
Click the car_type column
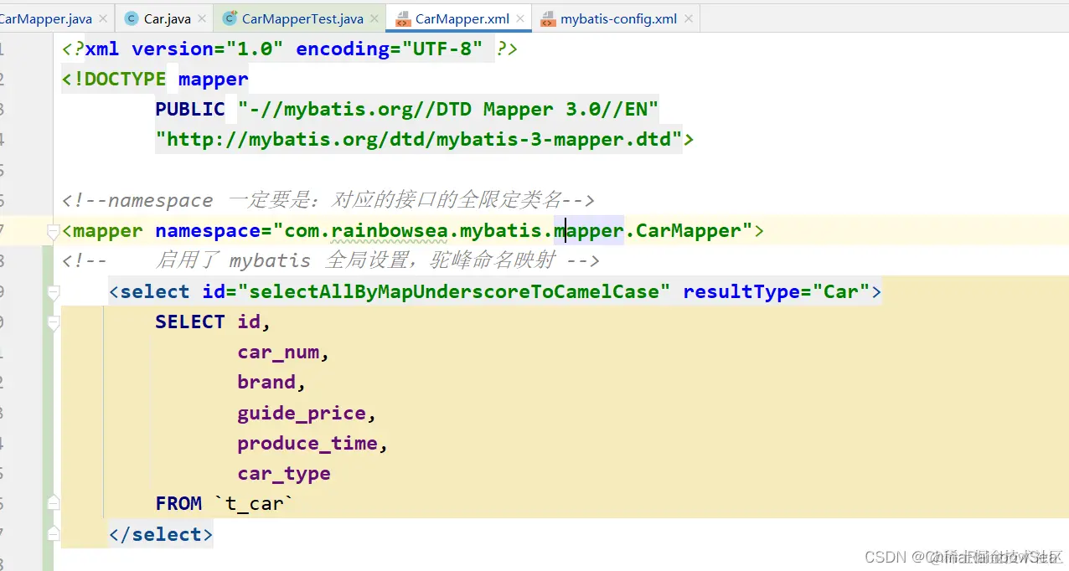[x=284, y=474]
